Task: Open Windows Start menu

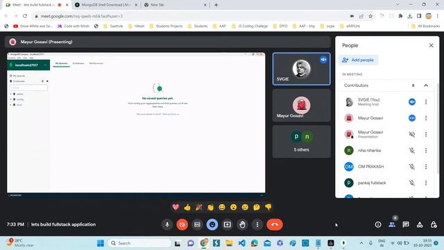Action: [100, 243]
